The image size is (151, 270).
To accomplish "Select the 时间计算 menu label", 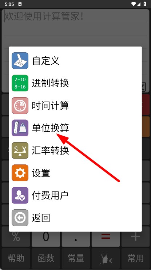I will 50,106.
